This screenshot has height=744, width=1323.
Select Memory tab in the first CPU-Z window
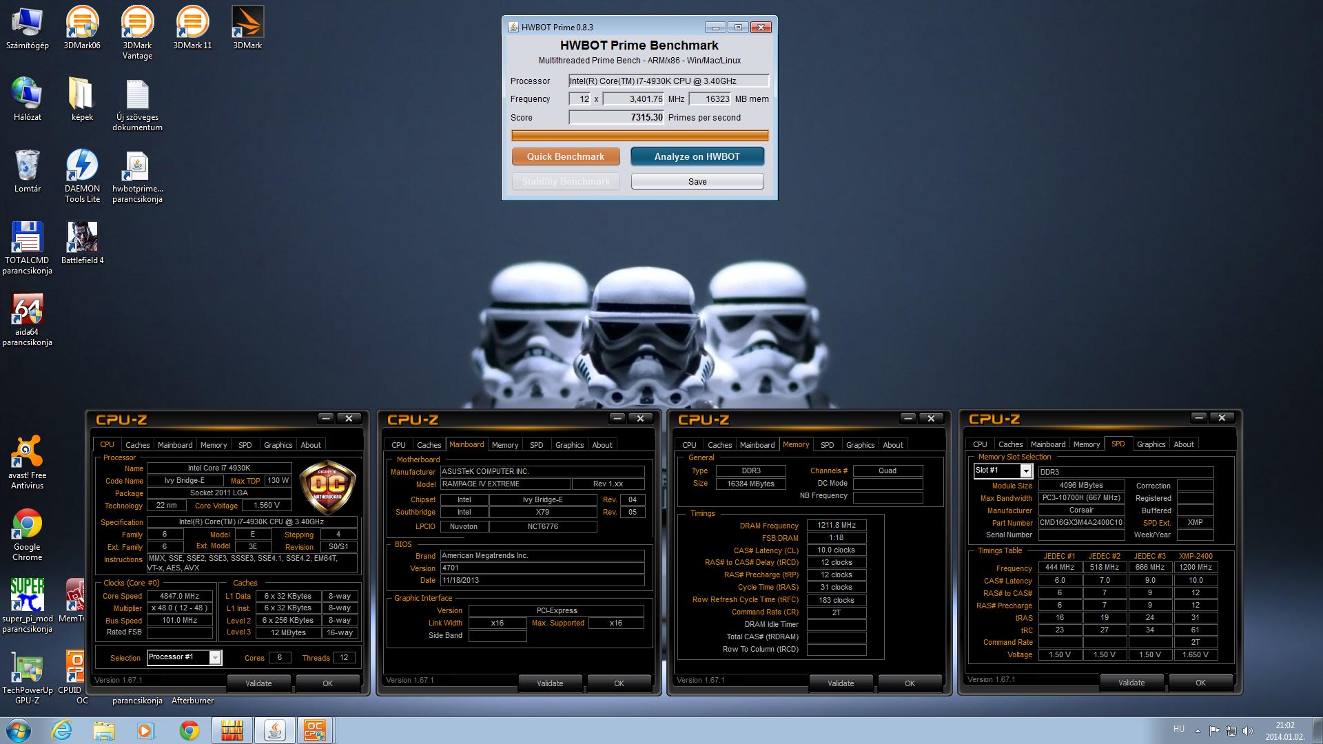(213, 445)
